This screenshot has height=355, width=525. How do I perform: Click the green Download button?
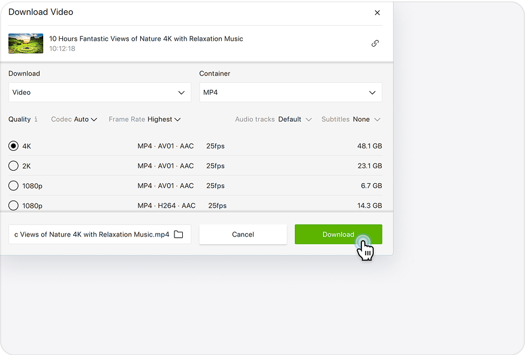338,235
